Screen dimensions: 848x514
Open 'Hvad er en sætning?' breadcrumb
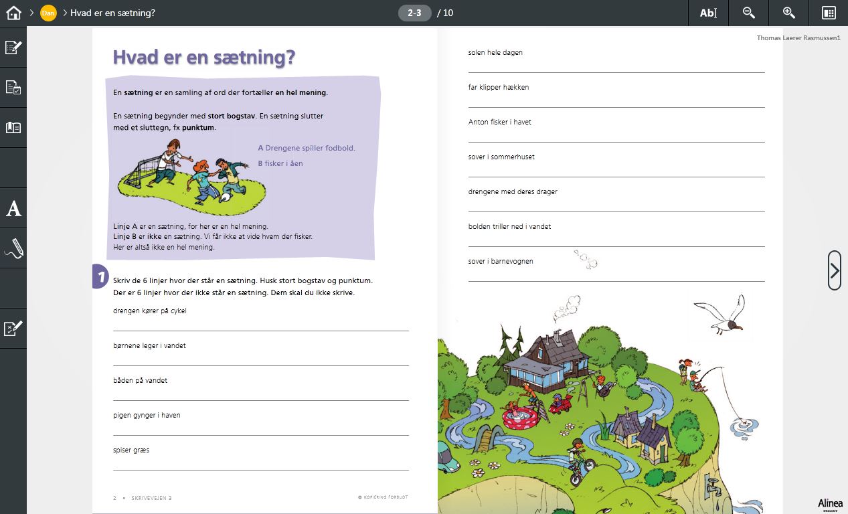click(x=112, y=13)
